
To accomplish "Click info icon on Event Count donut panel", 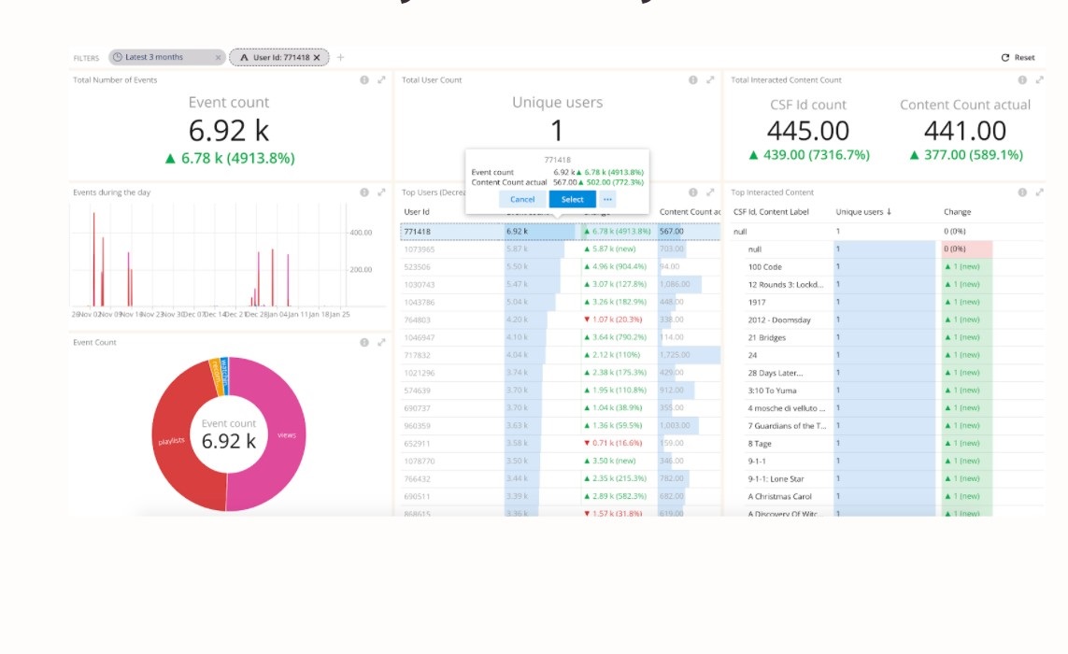I will point(364,342).
